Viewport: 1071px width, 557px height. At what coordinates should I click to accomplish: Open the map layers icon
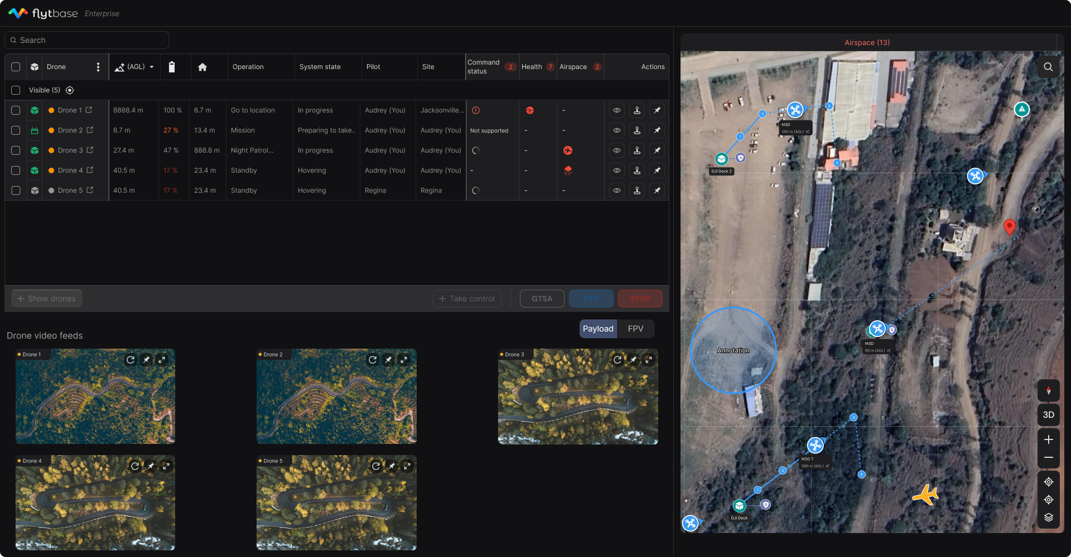pyautogui.click(x=1049, y=517)
